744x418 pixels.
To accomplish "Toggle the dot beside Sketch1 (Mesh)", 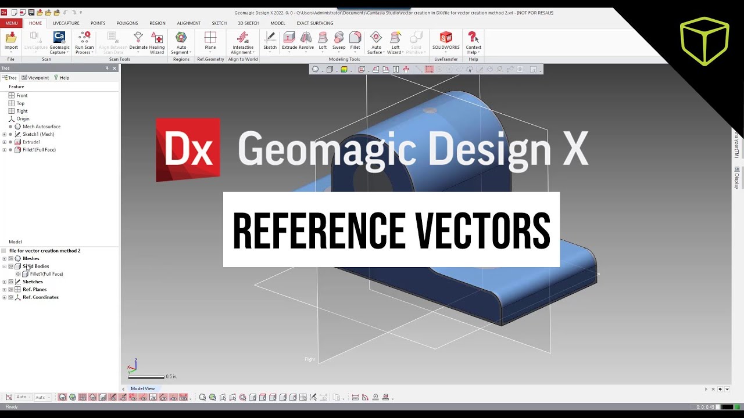I will tap(10, 134).
